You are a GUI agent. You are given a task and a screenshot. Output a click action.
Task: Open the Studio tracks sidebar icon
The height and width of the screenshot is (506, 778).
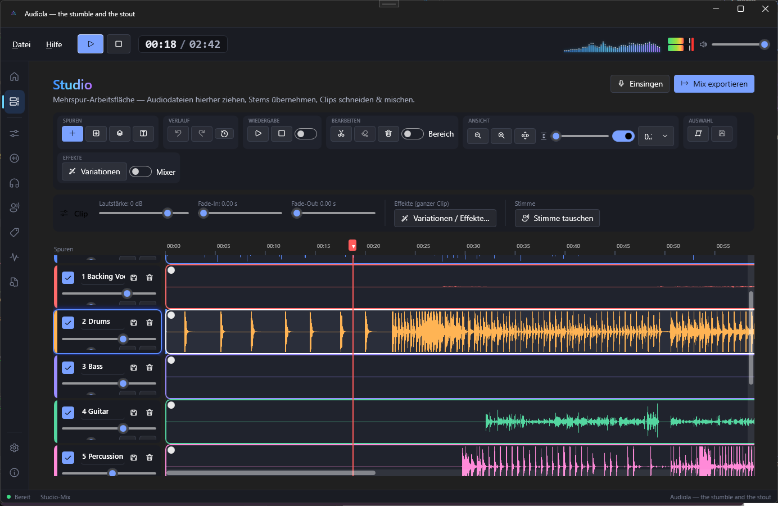[x=15, y=102]
